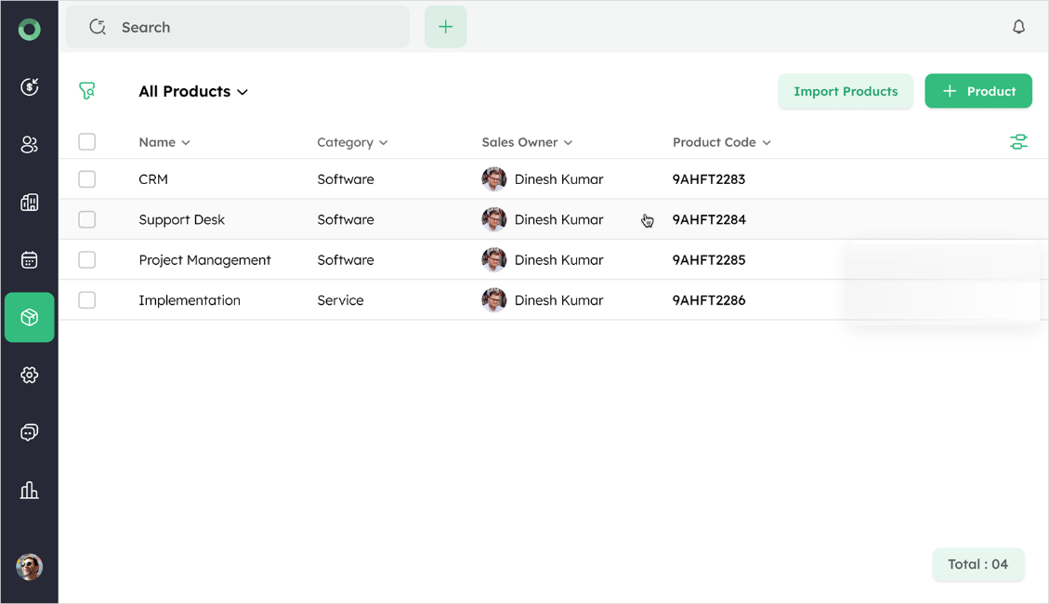Expand the All Products view dropdown

click(193, 92)
